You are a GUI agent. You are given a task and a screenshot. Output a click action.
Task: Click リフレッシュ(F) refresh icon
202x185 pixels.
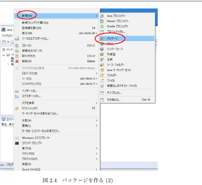click(17, 108)
